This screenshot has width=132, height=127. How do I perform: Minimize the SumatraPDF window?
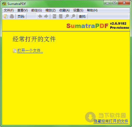107,3
